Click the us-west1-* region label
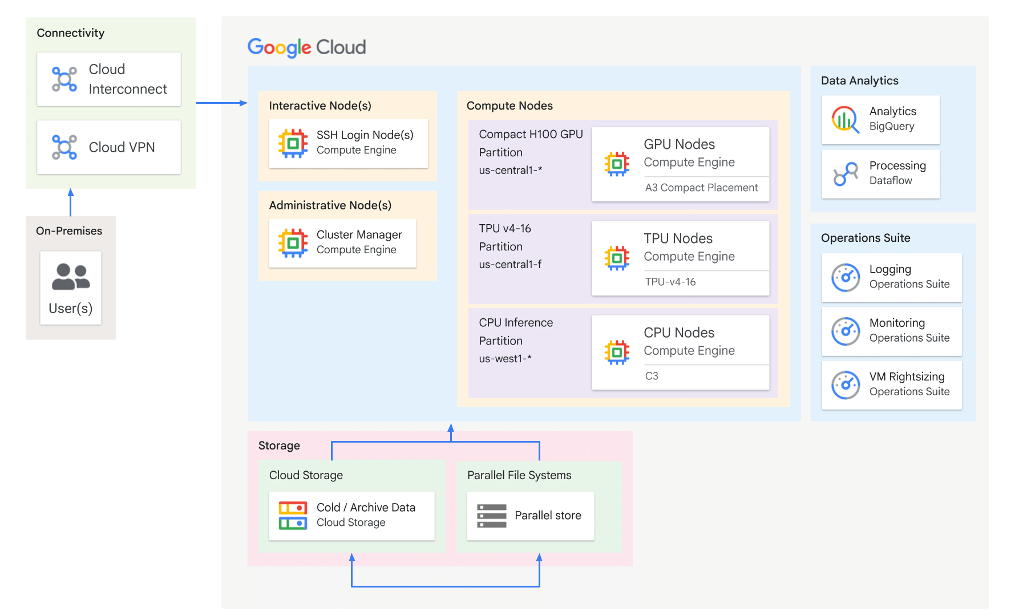The image size is (1015, 616). [x=505, y=359]
